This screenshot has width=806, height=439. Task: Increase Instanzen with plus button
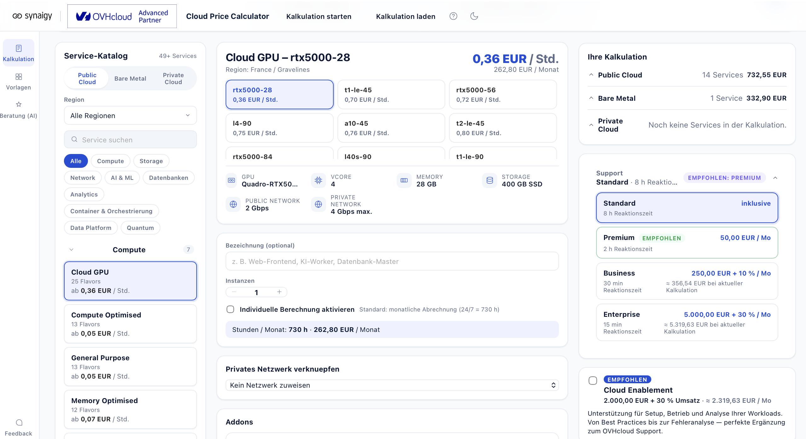point(279,292)
